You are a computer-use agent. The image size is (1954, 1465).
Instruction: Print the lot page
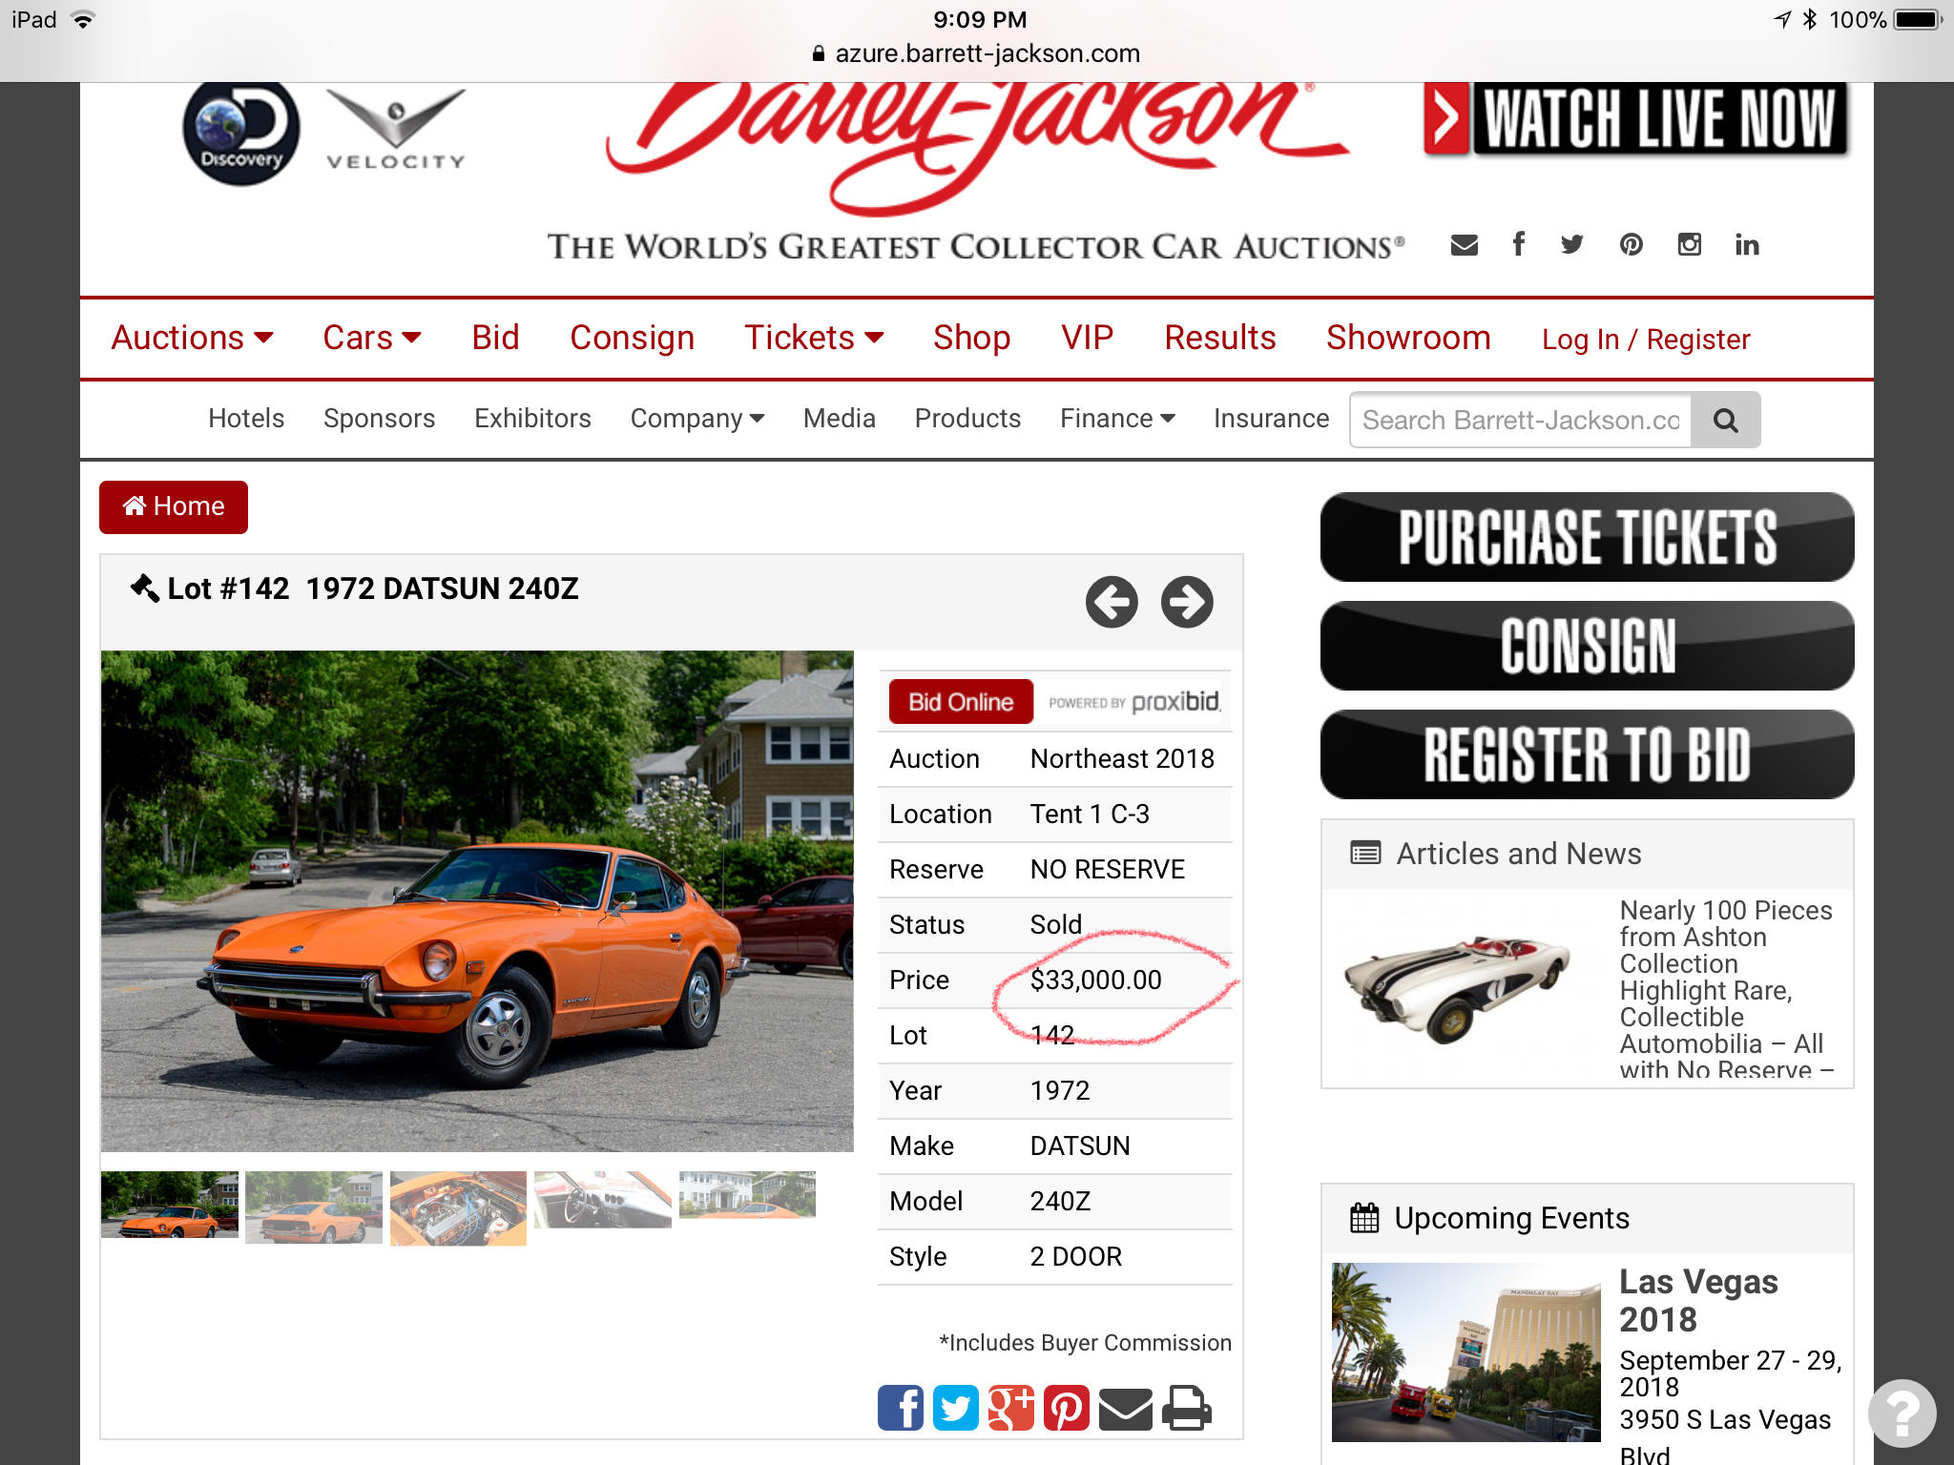(1187, 1408)
